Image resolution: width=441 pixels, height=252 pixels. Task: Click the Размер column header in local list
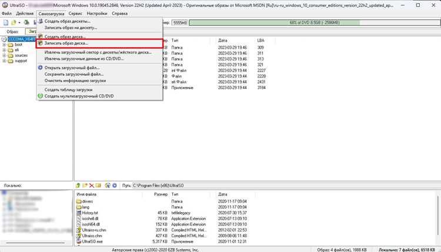161,194
